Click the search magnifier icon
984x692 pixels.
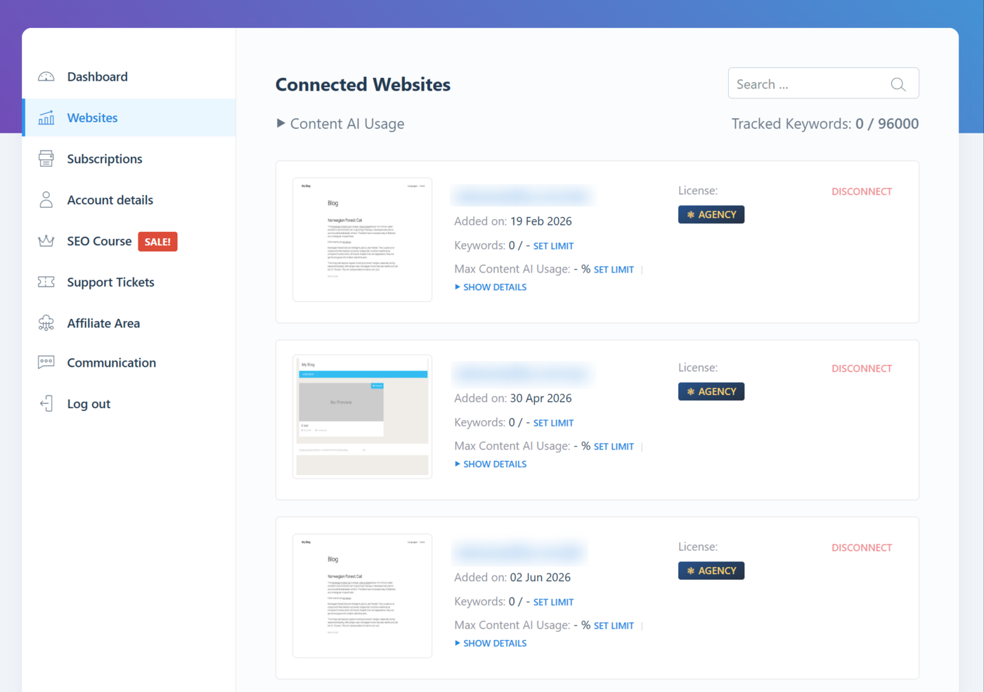898,84
